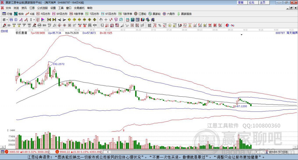Open the 江恩轮 Gann wheel
This screenshot has height=160, width=298.
click(x=140, y=14)
